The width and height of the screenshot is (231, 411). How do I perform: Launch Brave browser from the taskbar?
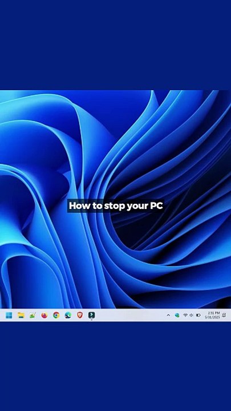80,315
